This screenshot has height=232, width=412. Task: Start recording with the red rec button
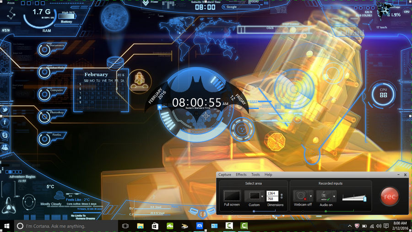click(390, 196)
